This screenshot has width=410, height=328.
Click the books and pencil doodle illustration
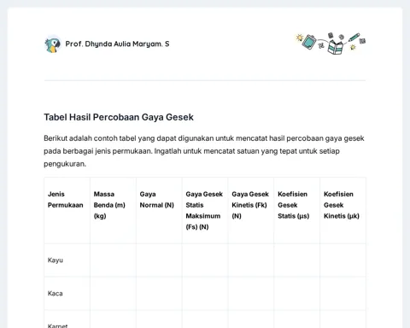331,44
